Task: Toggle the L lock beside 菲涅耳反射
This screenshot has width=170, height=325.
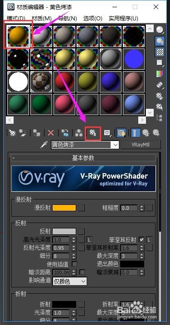Action: (x=150, y=240)
